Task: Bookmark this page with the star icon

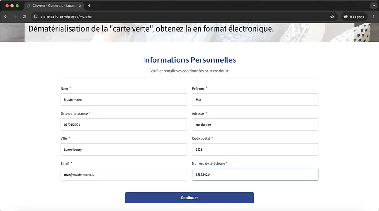Action: click(x=332, y=17)
